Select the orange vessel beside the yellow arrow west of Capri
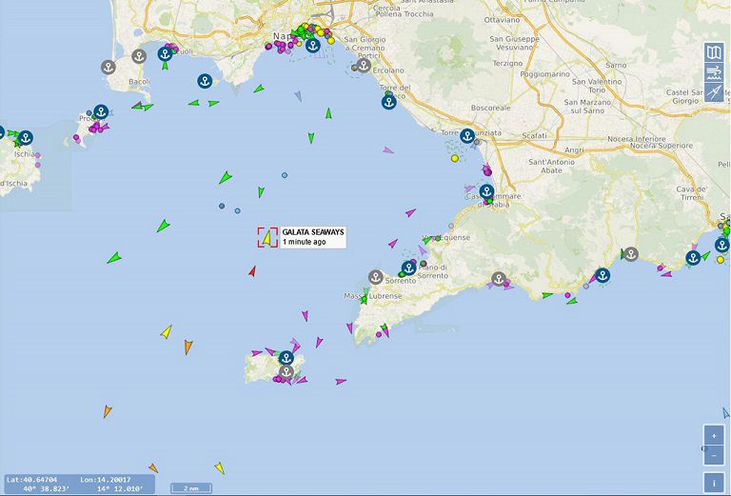 [x=188, y=347]
